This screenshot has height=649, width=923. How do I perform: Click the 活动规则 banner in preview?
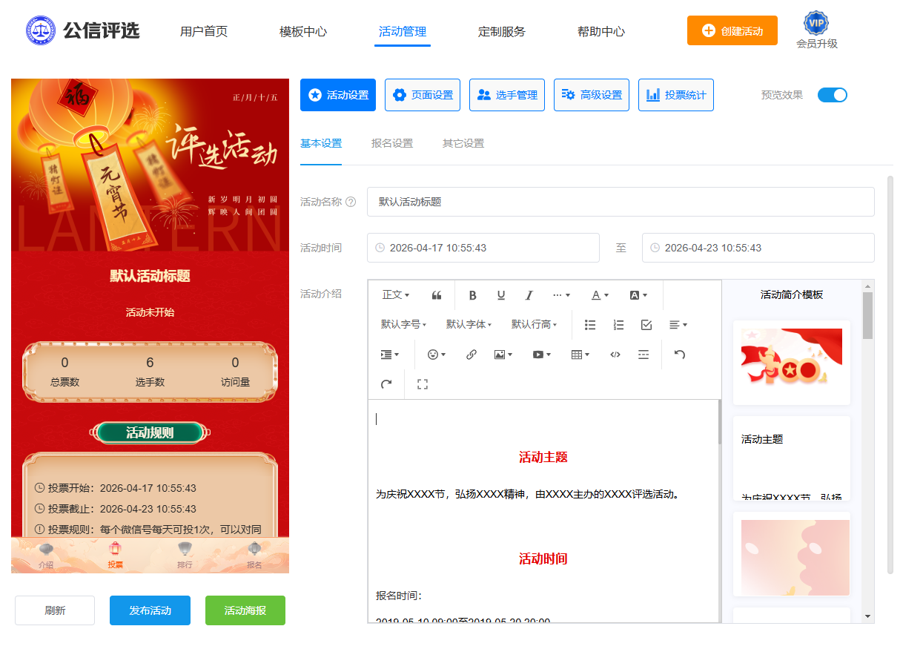click(x=150, y=433)
